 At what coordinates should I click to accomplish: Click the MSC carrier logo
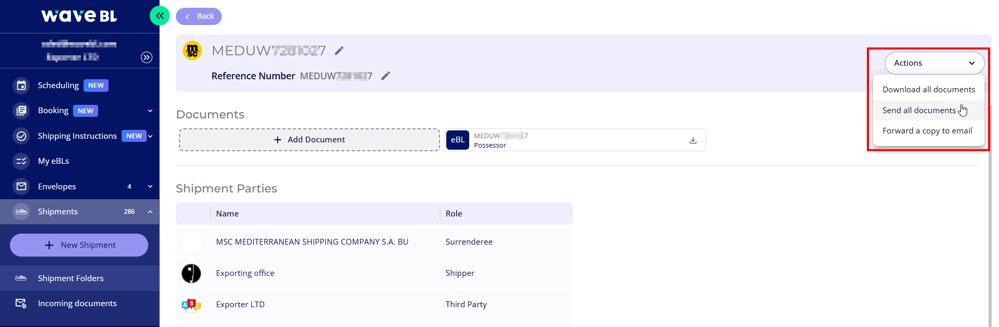click(x=192, y=51)
